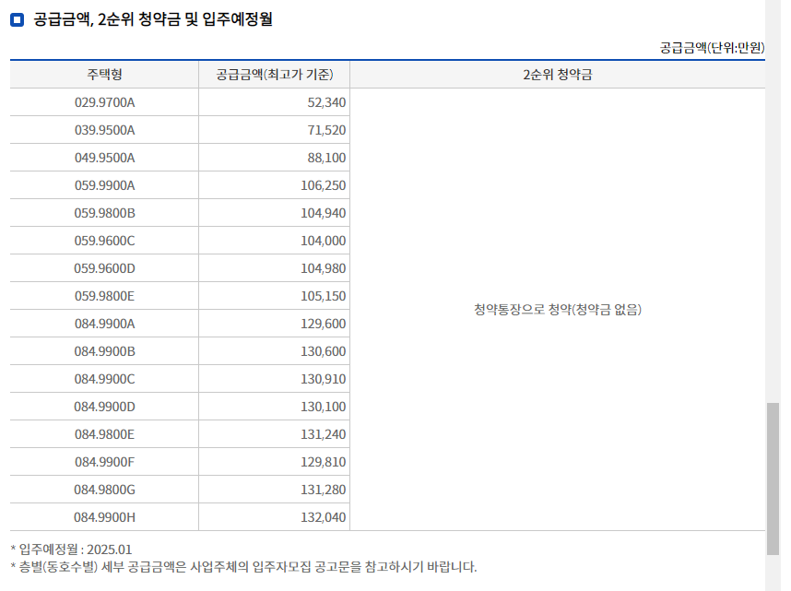Click the price 131,280
The height and width of the screenshot is (591, 791).
(324, 491)
